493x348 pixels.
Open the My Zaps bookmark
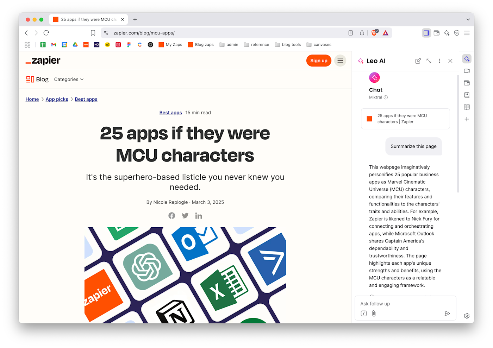[170, 45]
